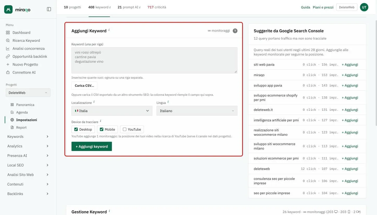Add 'intelligenza artificiale per pmi' query
This screenshot has width=377, height=215.
click(350, 120)
